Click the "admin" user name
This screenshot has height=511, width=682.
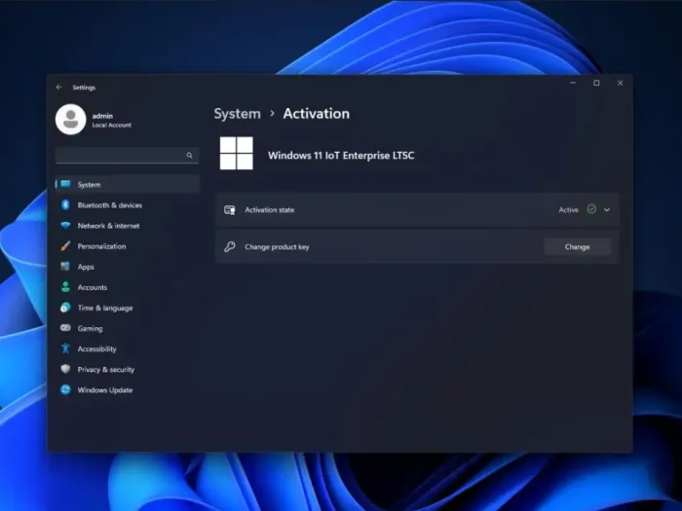point(102,116)
